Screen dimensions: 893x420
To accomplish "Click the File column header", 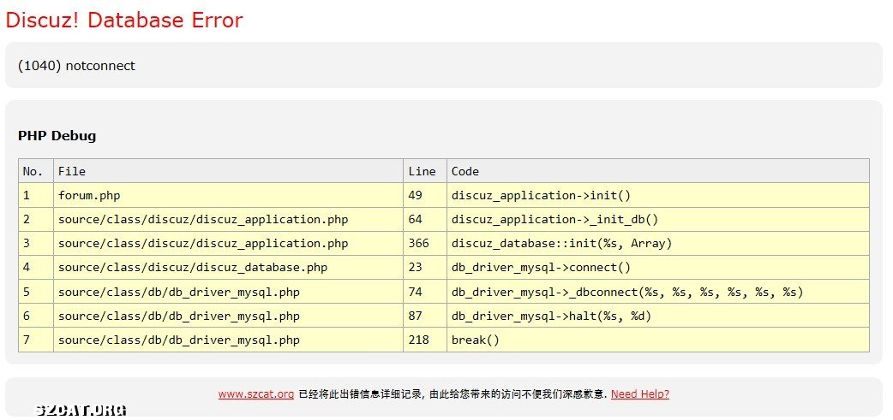I will (228, 171).
